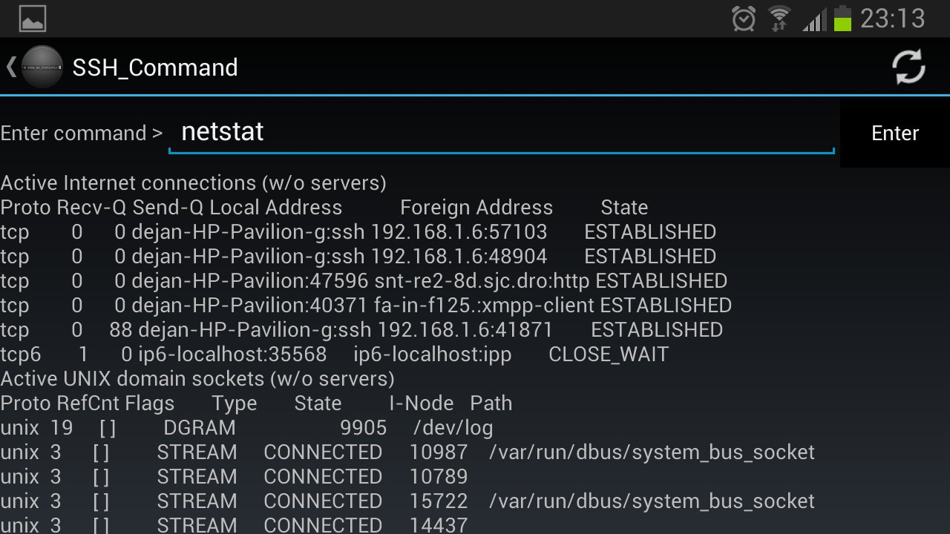Tap the snt-re2-8d.sjc.dro:http foreign address
The image size is (950, 534).
(482, 281)
